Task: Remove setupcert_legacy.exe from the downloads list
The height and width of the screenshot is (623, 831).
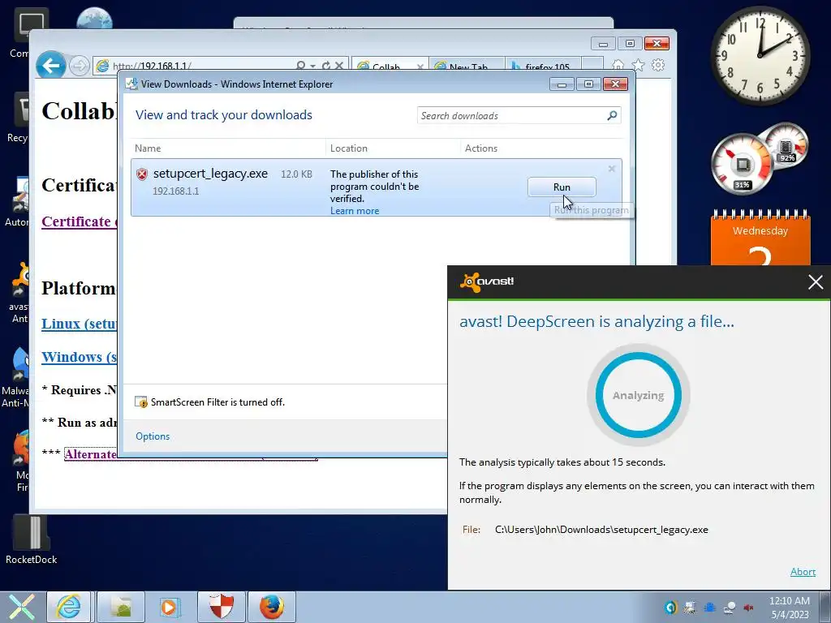Action: 612,169
